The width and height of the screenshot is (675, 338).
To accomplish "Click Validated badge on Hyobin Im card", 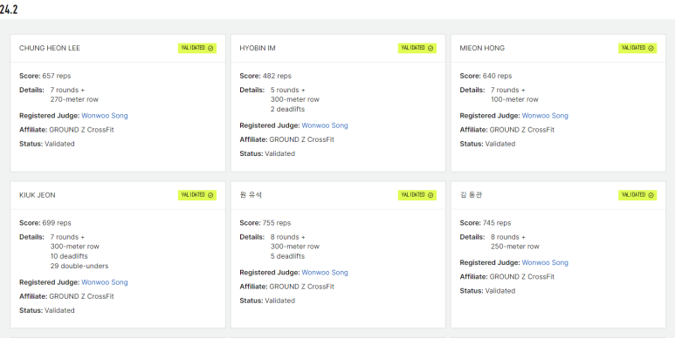I will tap(417, 48).
